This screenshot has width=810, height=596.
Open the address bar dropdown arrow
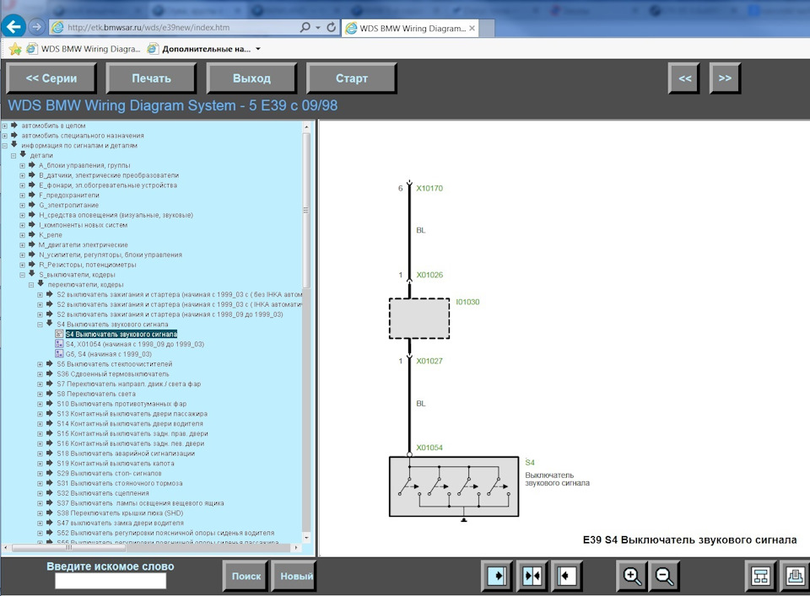coord(318,27)
